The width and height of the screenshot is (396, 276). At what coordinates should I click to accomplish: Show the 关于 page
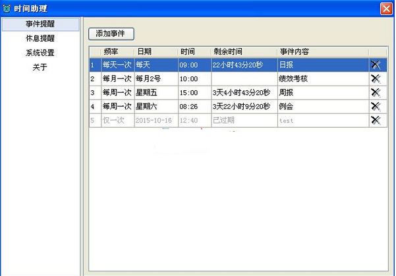coord(40,67)
